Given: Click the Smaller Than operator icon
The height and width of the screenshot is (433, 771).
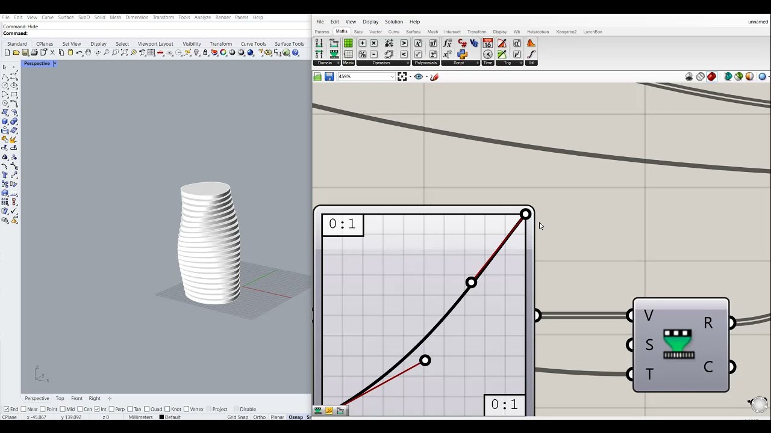Looking at the screenshot, I should tap(404, 55).
